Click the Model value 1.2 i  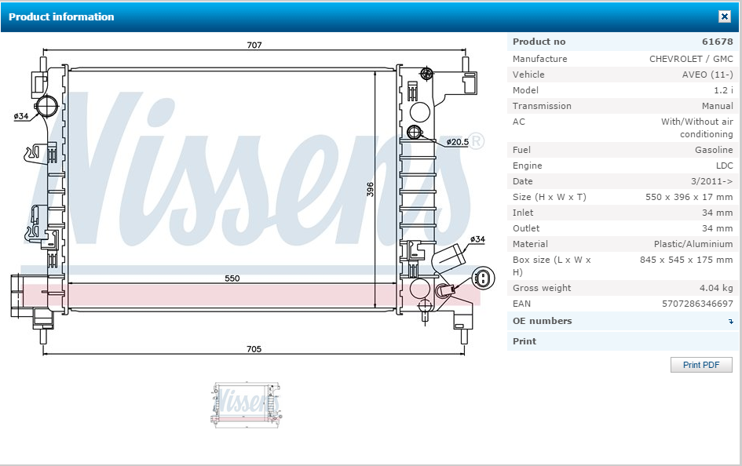(x=723, y=90)
